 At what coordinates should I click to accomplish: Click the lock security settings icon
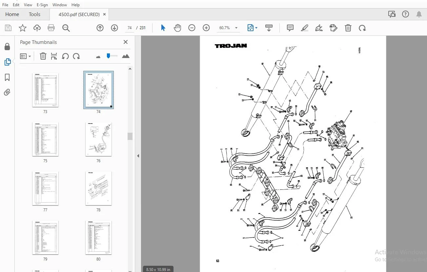click(7, 47)
